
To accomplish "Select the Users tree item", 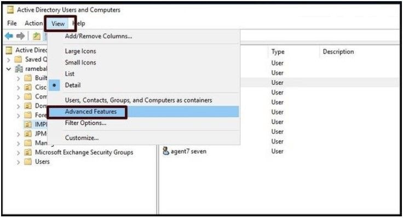I will 42,162.
